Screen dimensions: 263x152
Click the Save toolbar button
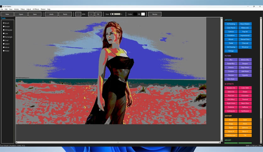pyautogui.click(x=35, y=14)
